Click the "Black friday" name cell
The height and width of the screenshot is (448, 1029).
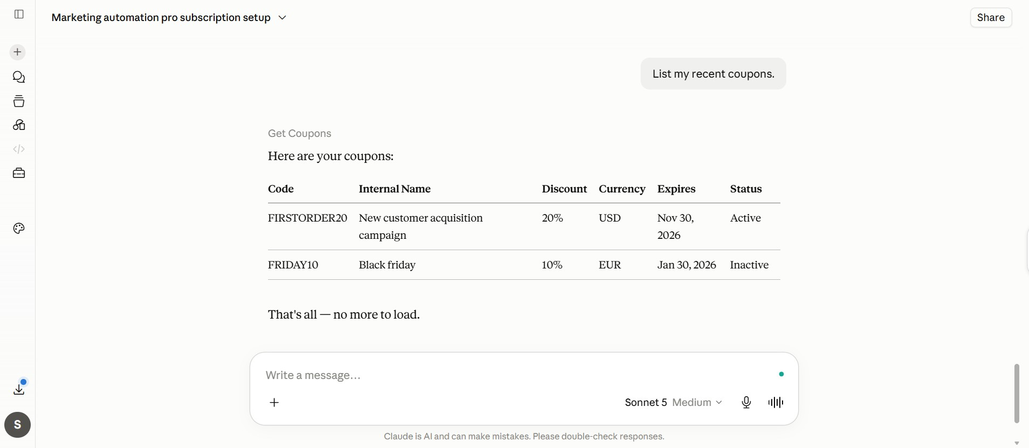(387, 265)
